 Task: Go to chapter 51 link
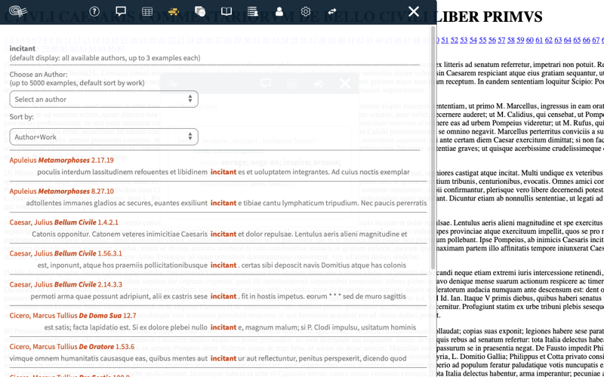click(445, 40)
